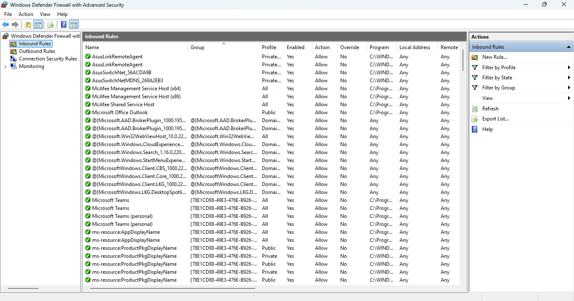The image size is (574, 301).
Task: Click the Connection Security Rules computers icon
Action: coord(13,59)
